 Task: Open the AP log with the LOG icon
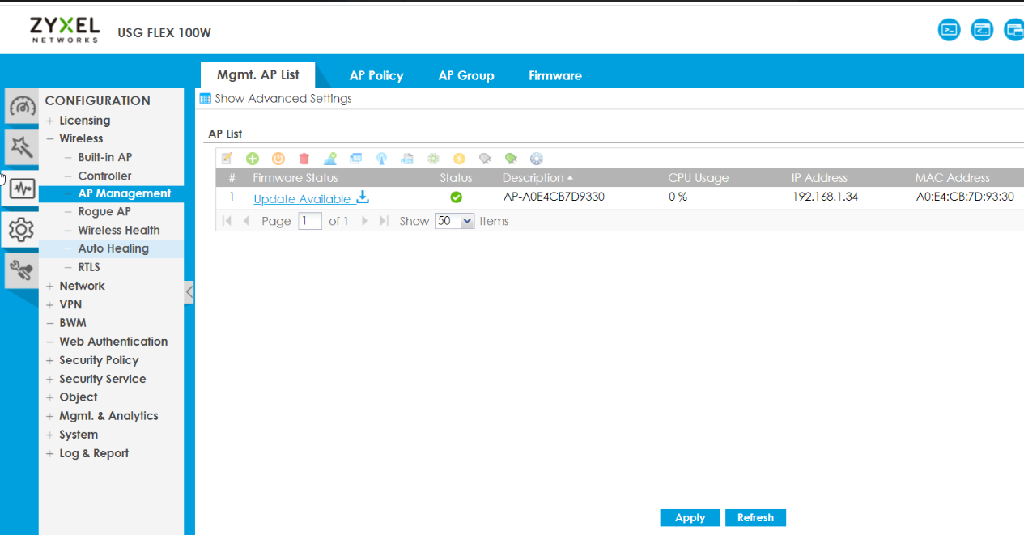(407, 158)
